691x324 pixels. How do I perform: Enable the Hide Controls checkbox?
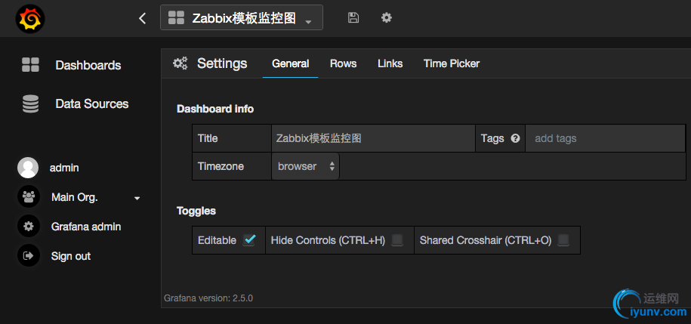tap(397, 240)
